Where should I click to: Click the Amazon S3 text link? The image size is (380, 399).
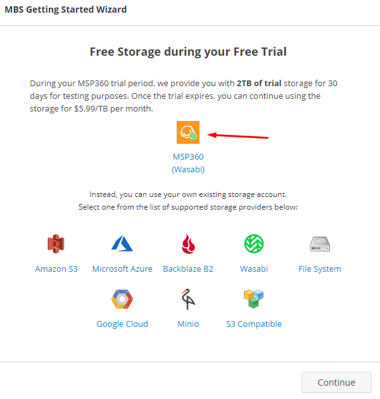[x=56, y=269]
